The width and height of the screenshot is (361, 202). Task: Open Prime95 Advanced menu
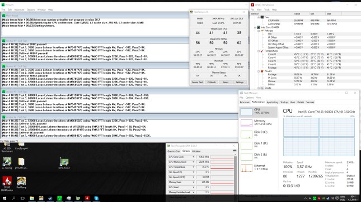pyautogui.click(x=19, y=9)
